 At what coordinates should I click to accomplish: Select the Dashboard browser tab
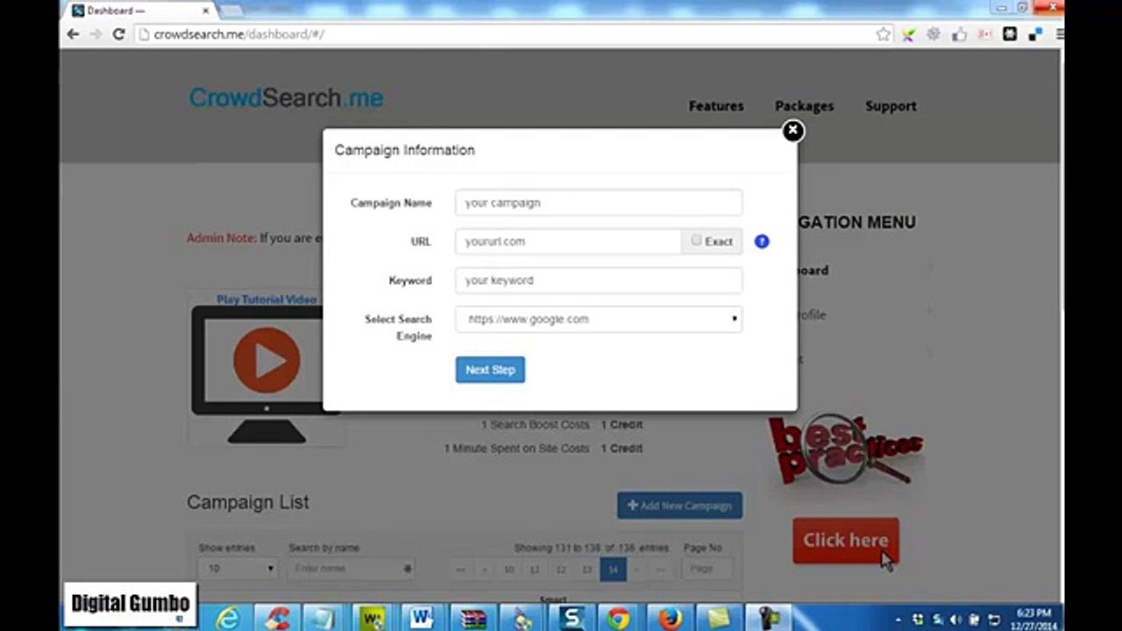tap(141, 11)
